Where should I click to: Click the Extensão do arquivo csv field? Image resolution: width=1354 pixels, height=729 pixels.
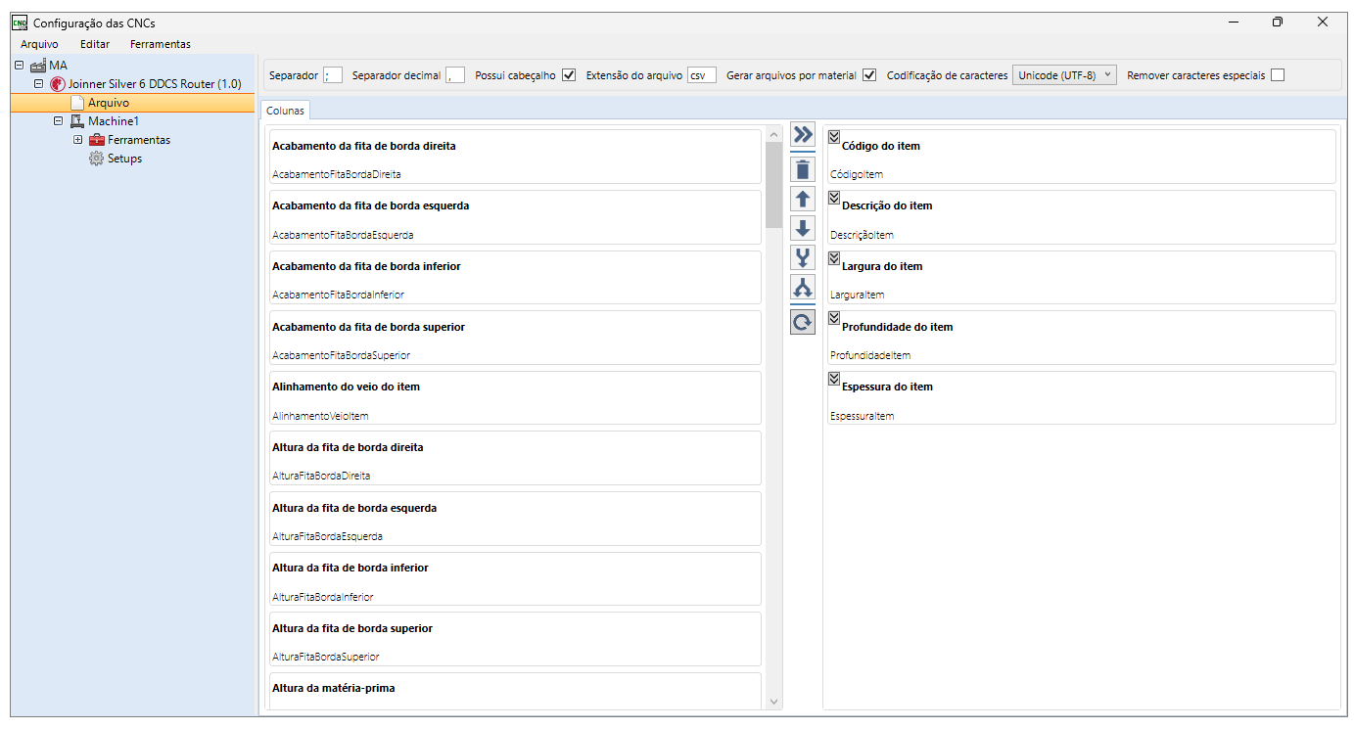[702, 75]
